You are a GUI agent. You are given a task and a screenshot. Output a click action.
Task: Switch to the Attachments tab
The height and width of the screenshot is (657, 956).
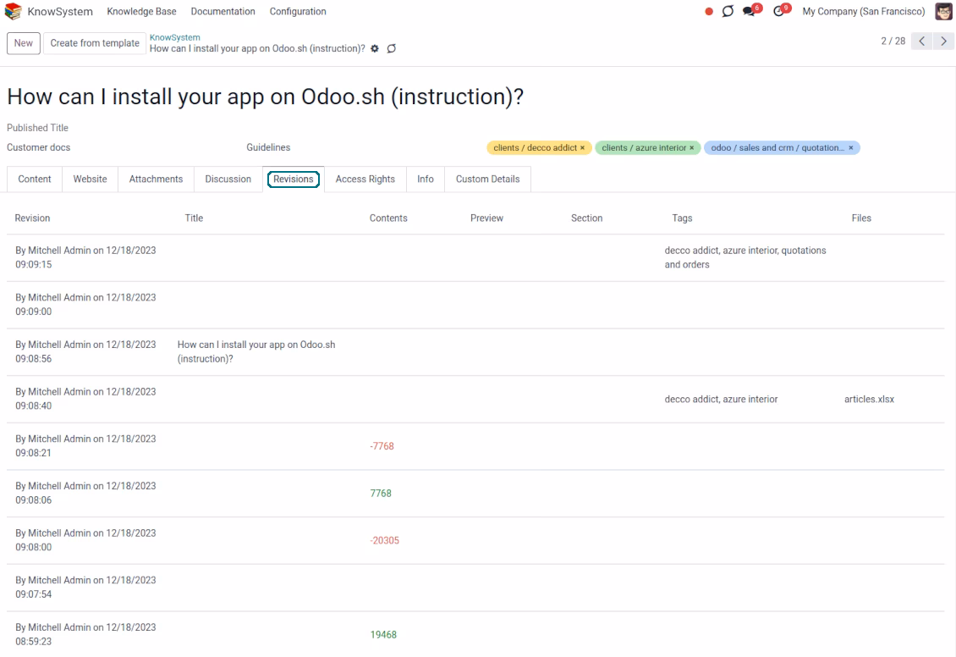click(x=156, y=179)
